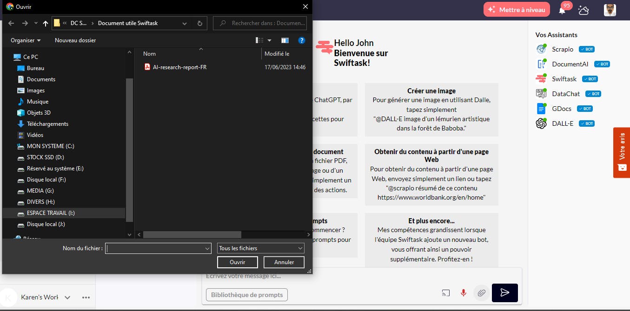Open the view options dropdown arrow
Viewport: 630px width, 311px height.
[269, 40]
